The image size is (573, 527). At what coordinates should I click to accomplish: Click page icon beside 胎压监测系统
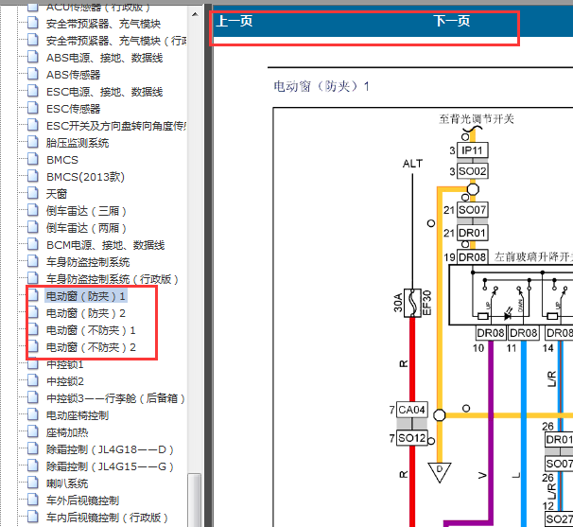pyautogui.click(x=33, y=142)
